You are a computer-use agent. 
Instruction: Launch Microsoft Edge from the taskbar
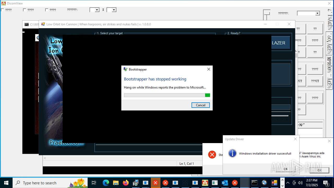(x=106, y=183)
